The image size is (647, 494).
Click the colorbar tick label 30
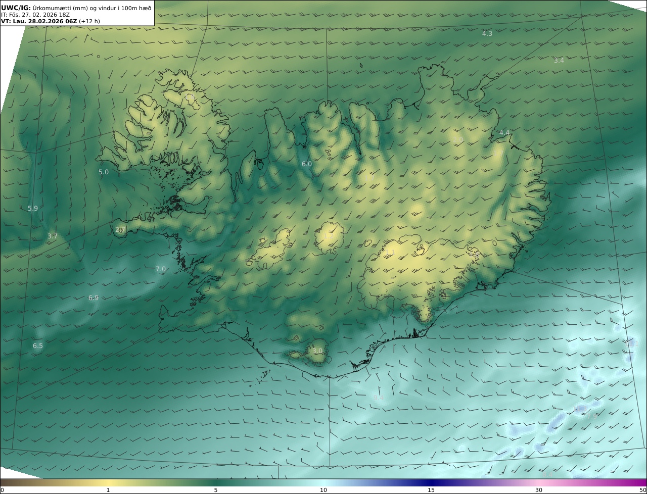[539, 490]
